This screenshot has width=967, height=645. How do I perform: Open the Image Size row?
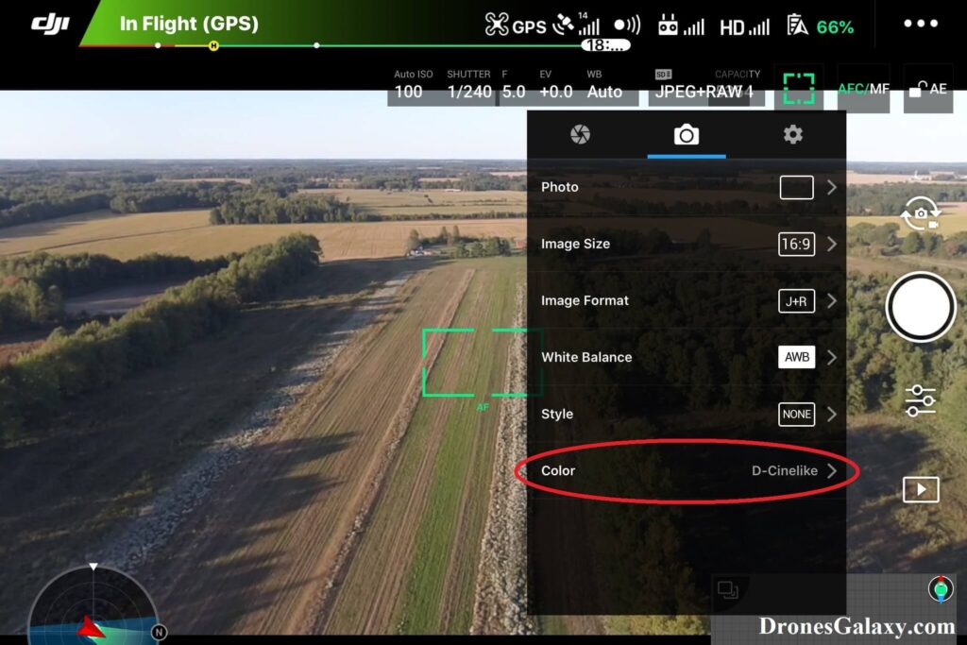click(x=687, y=245)
